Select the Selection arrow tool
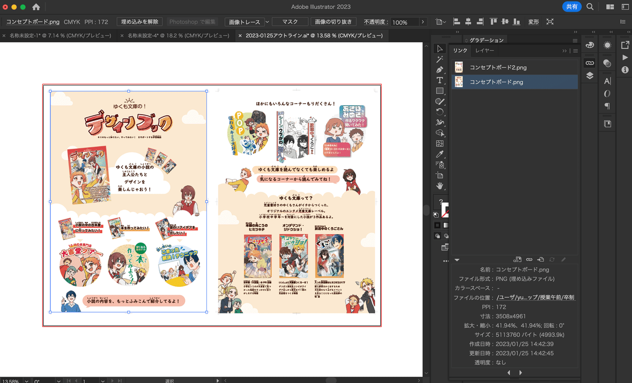632x383 pixels. pos(440,49)
